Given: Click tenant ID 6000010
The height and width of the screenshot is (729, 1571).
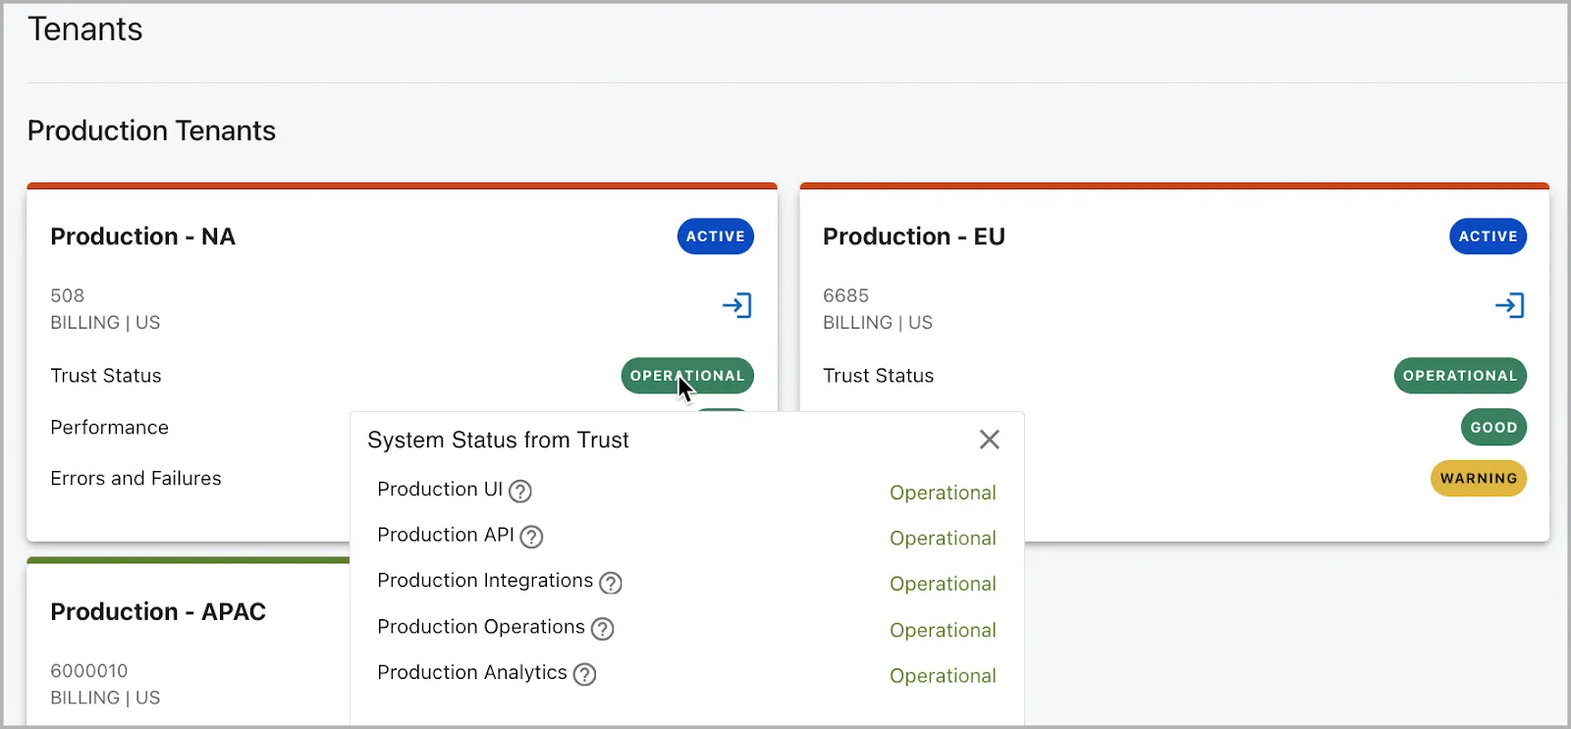Looking at the screenshot, I should [89, 670].
